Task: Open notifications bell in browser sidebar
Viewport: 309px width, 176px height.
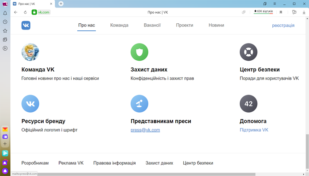Action: pos(5,13)
